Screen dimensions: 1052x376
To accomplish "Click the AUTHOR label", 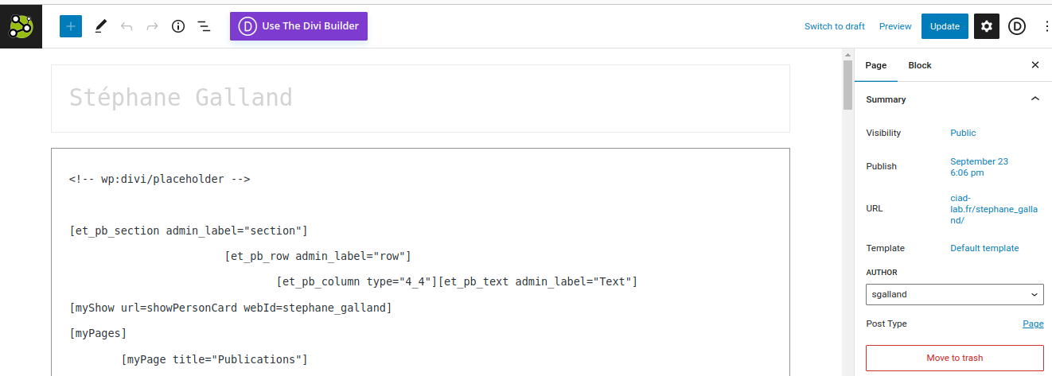I will [882, 272].
